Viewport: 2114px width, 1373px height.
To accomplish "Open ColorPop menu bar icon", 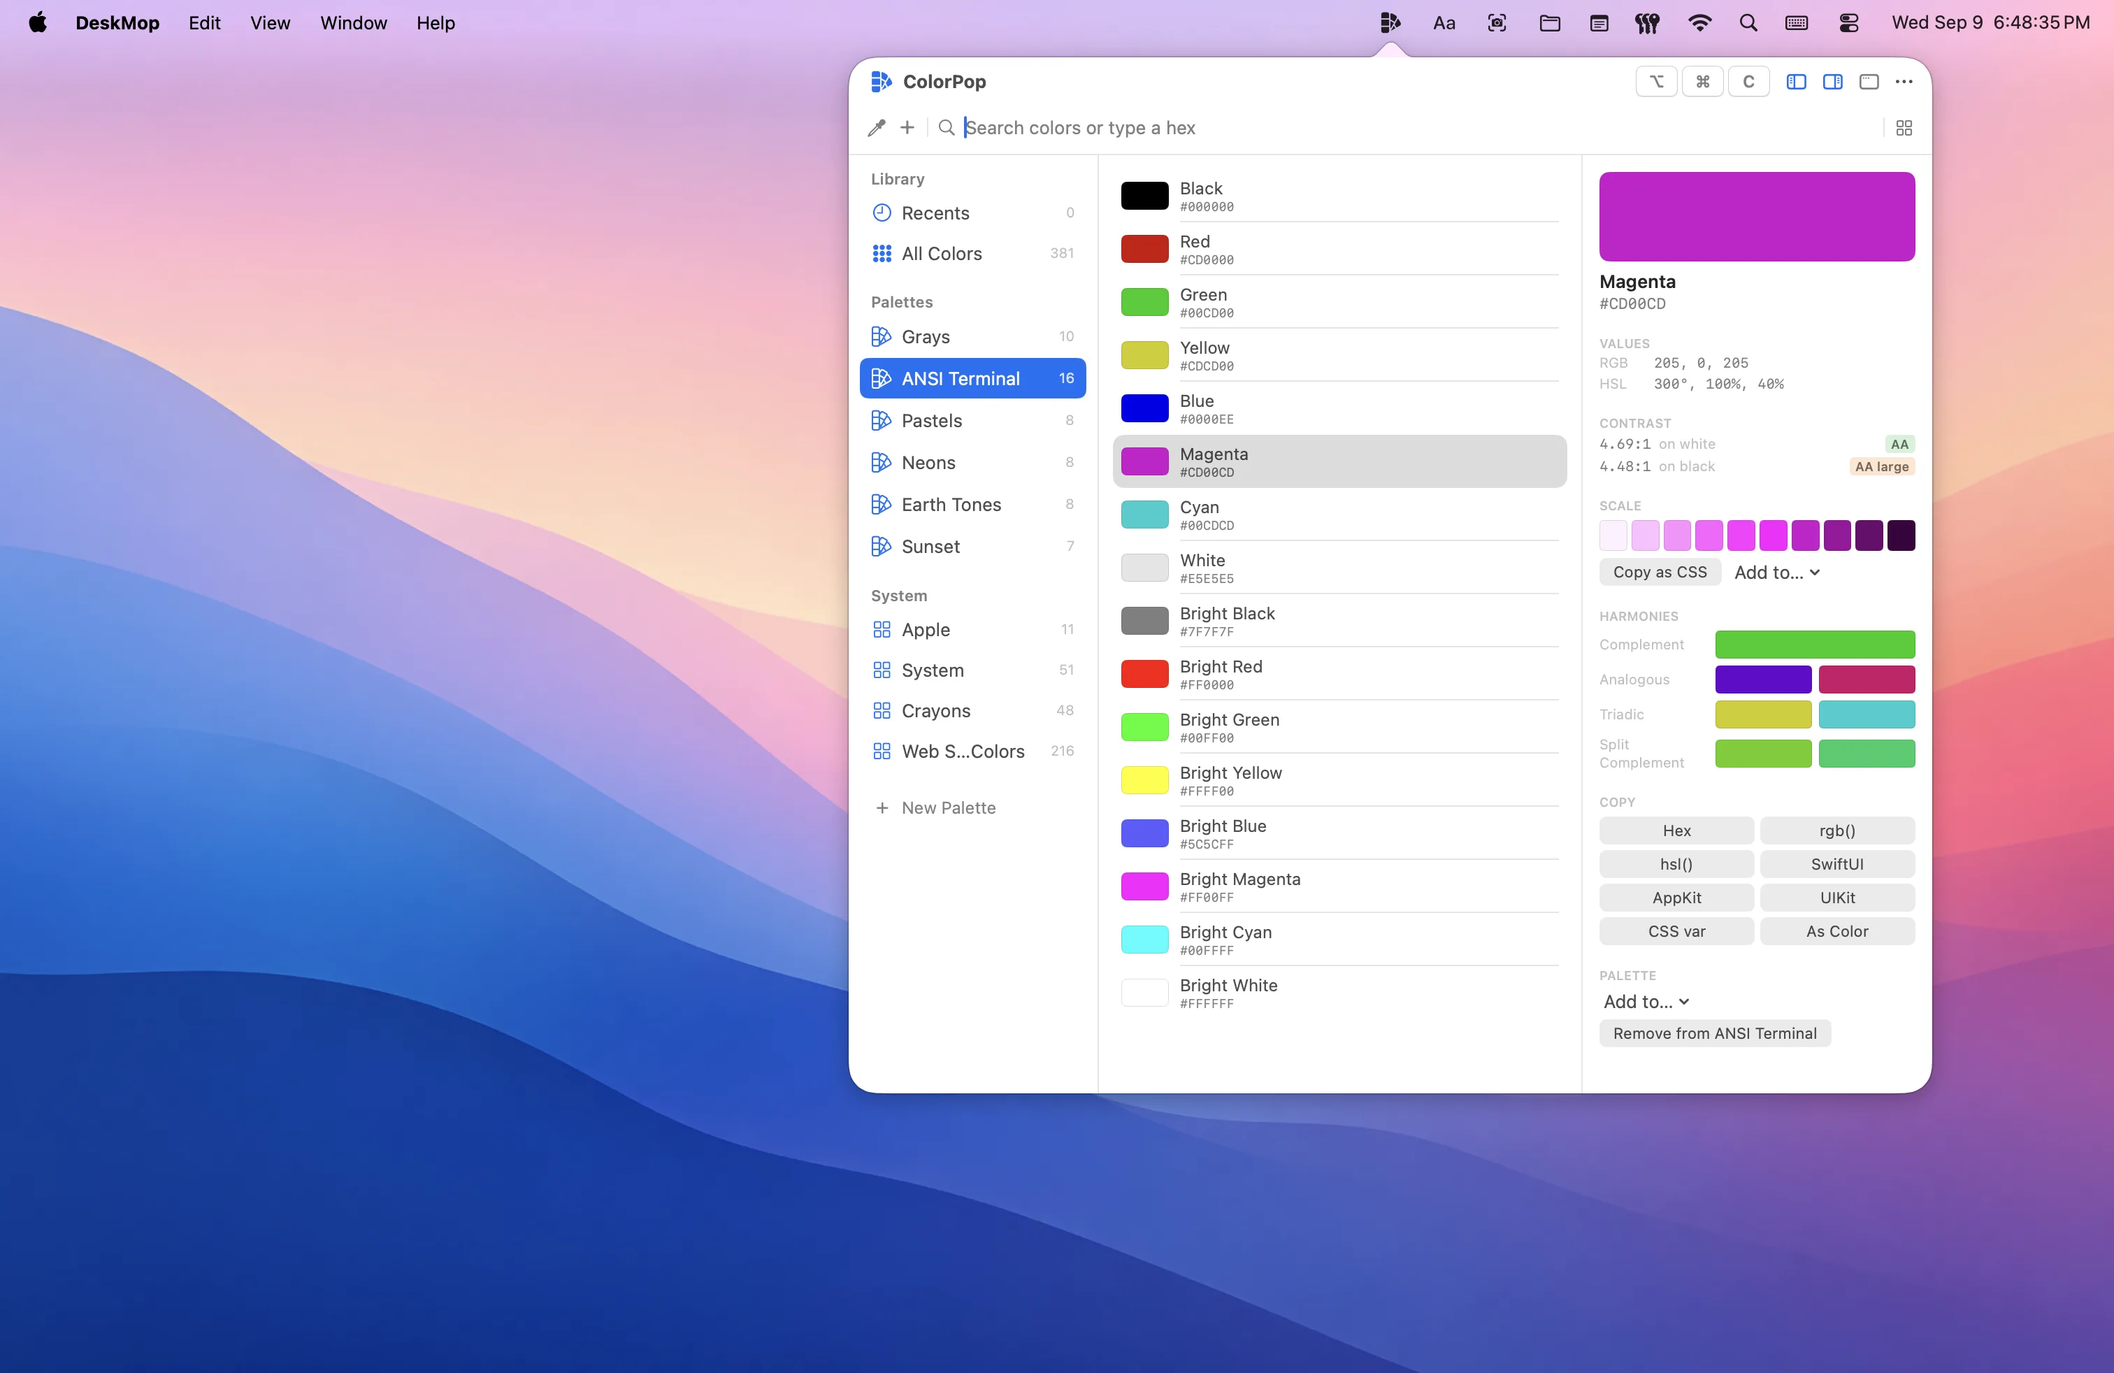I will pyautogui.click(x=1390, y=23).
